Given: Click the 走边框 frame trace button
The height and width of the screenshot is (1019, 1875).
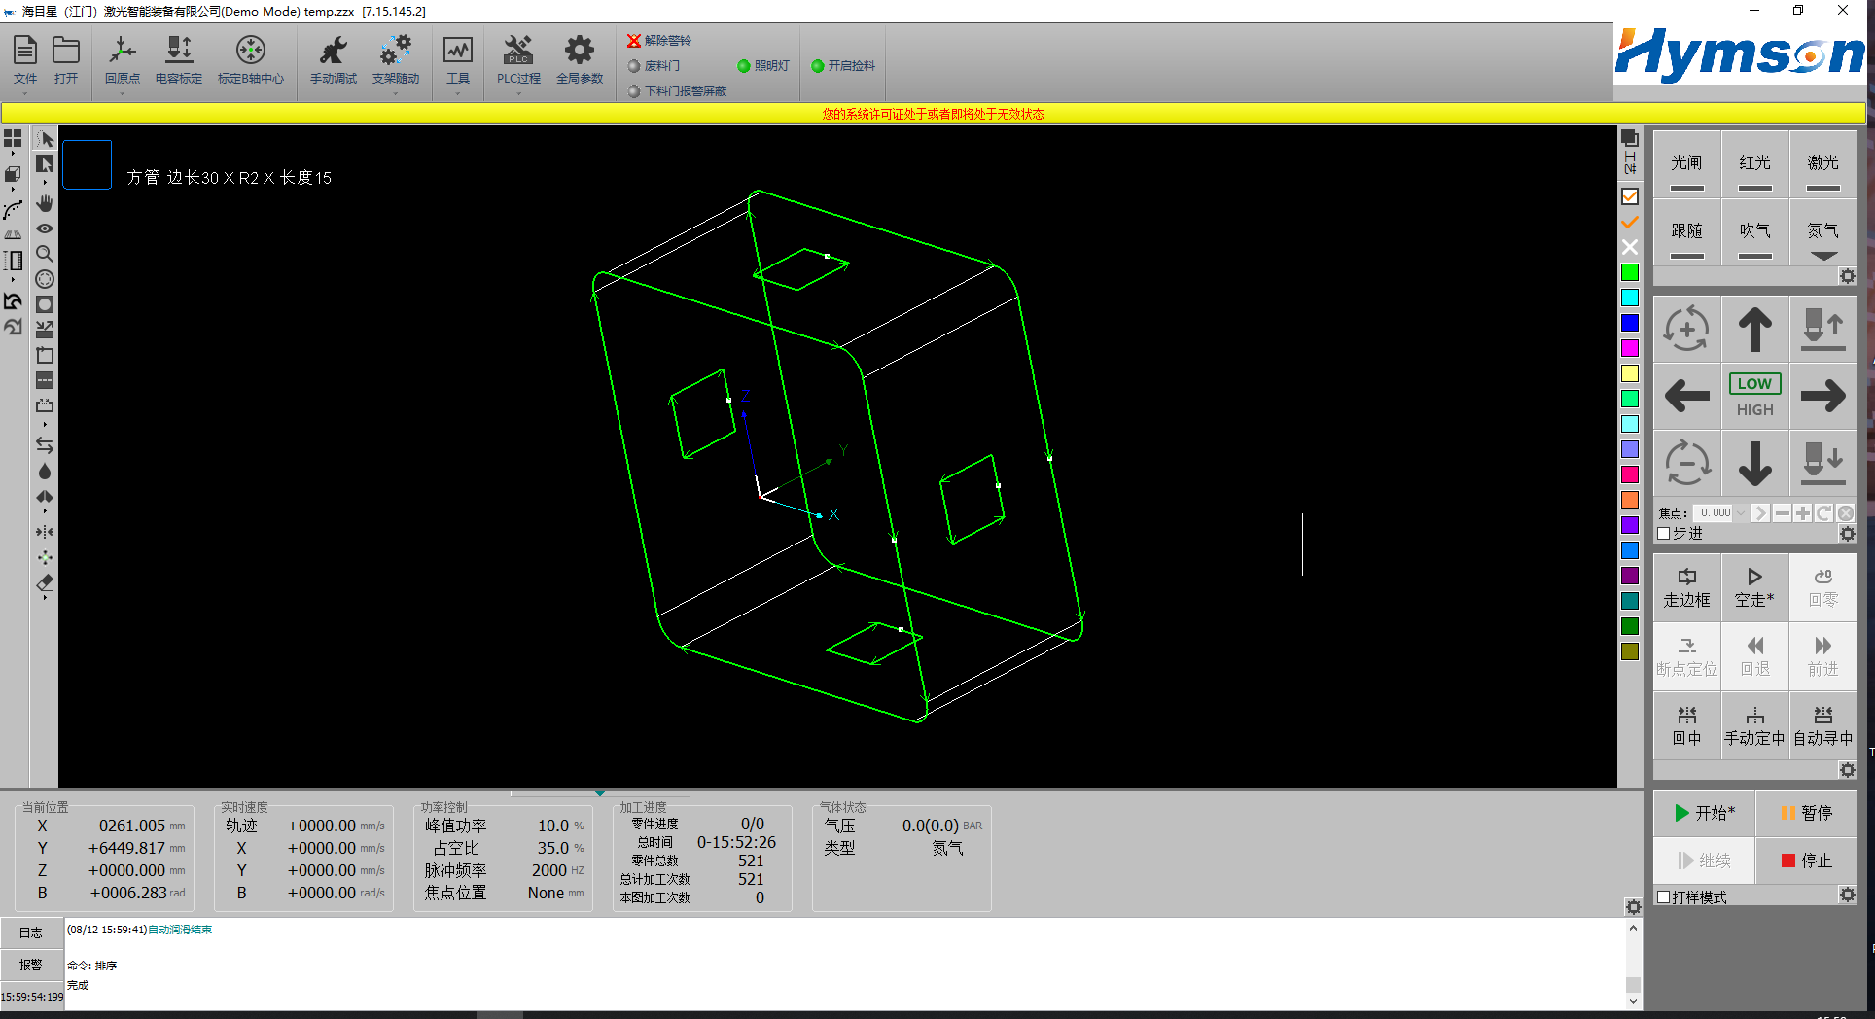Looking at the screenshot, I should coord(1686,587).
